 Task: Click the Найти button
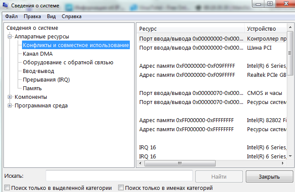click(219, 176)
